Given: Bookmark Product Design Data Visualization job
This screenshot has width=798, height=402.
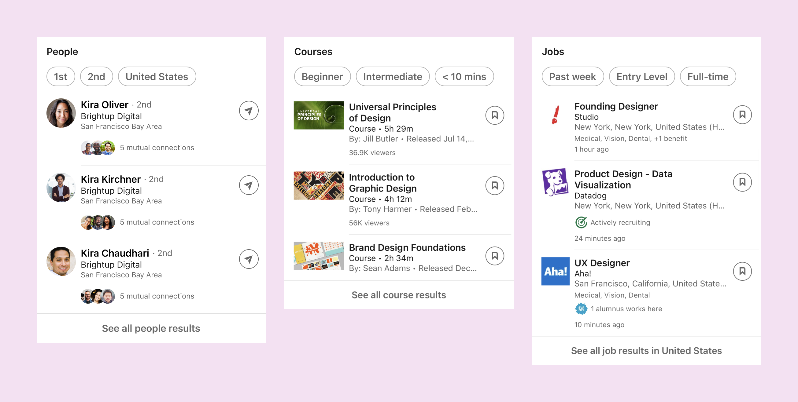Looking at the screenshot, I should coord(742,182).
